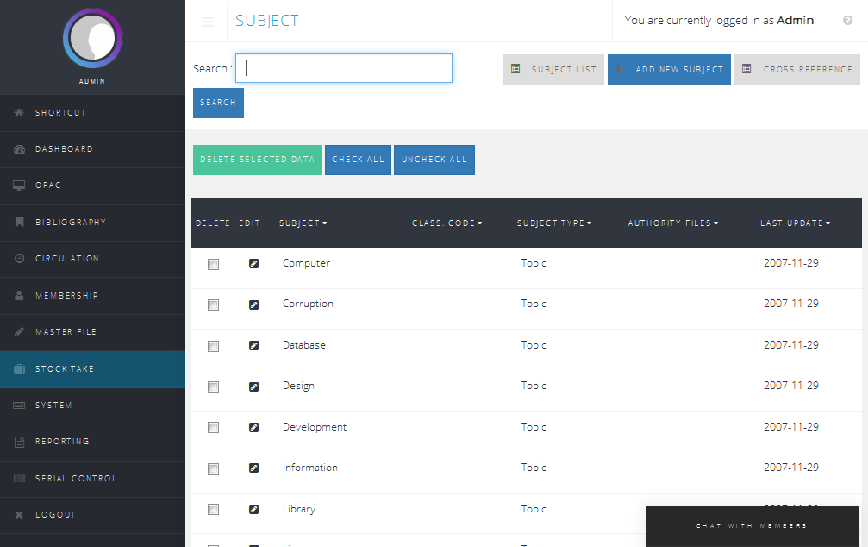Click the admin profile avatar image

coord(92,40)
